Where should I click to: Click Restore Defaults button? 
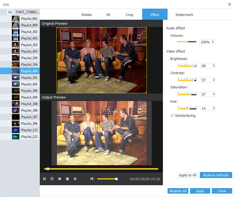pos(216,175)
